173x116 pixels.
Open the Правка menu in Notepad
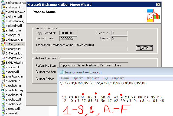click(78, 78)
